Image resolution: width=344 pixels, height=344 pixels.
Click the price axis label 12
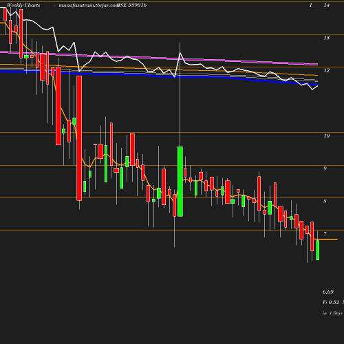pos(327,70)
